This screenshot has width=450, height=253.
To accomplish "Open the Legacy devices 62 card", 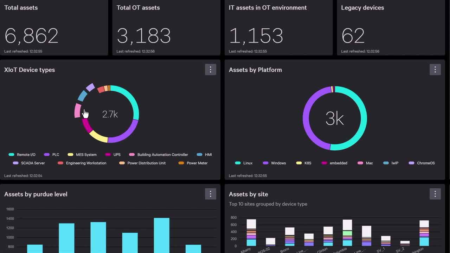I will [391, 28].
